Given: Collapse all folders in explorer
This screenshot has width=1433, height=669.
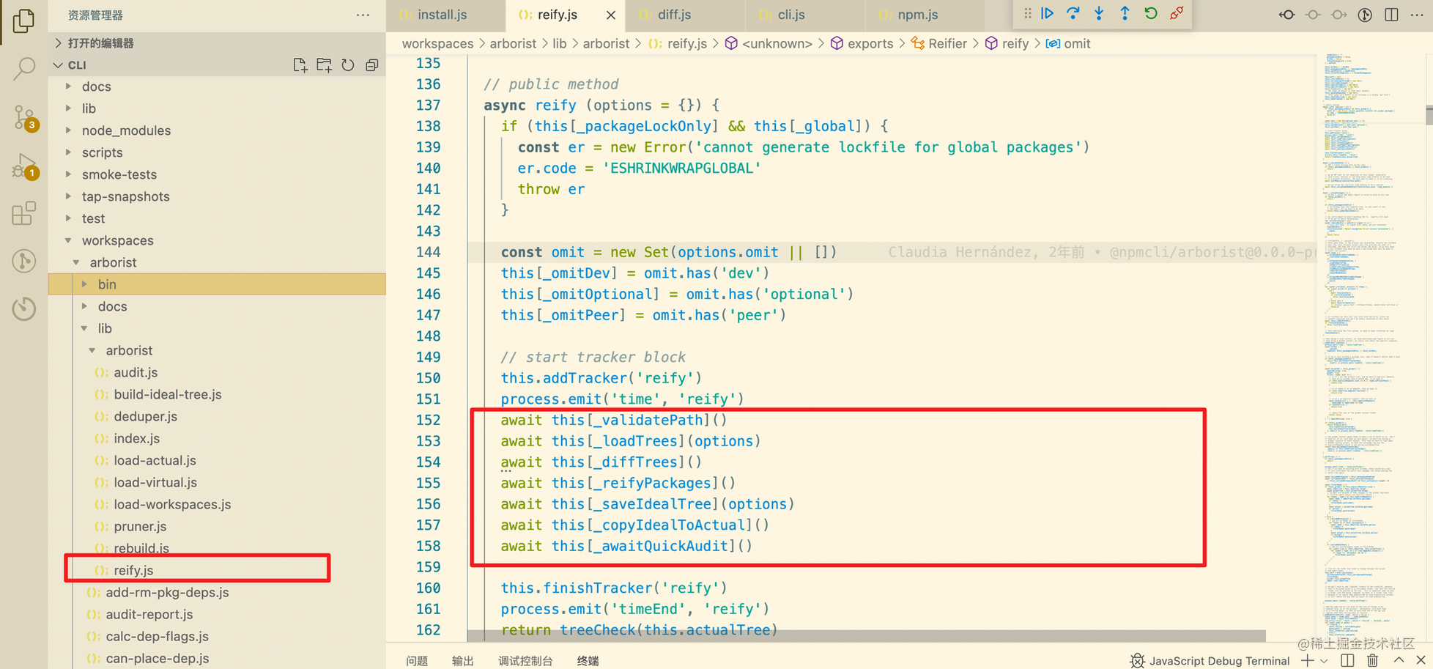Looking at the screenshot, I should pyautogui.click(x=372, y=65).
